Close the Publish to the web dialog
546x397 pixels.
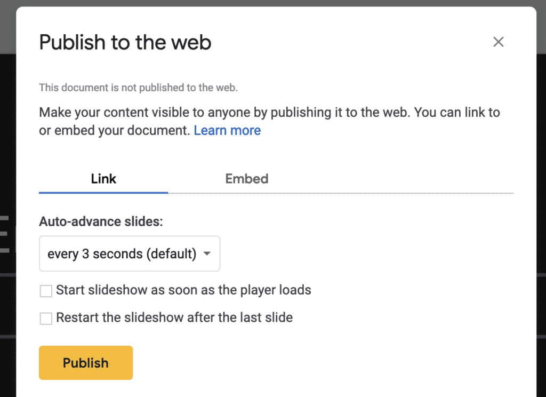[x=498, y=42]
